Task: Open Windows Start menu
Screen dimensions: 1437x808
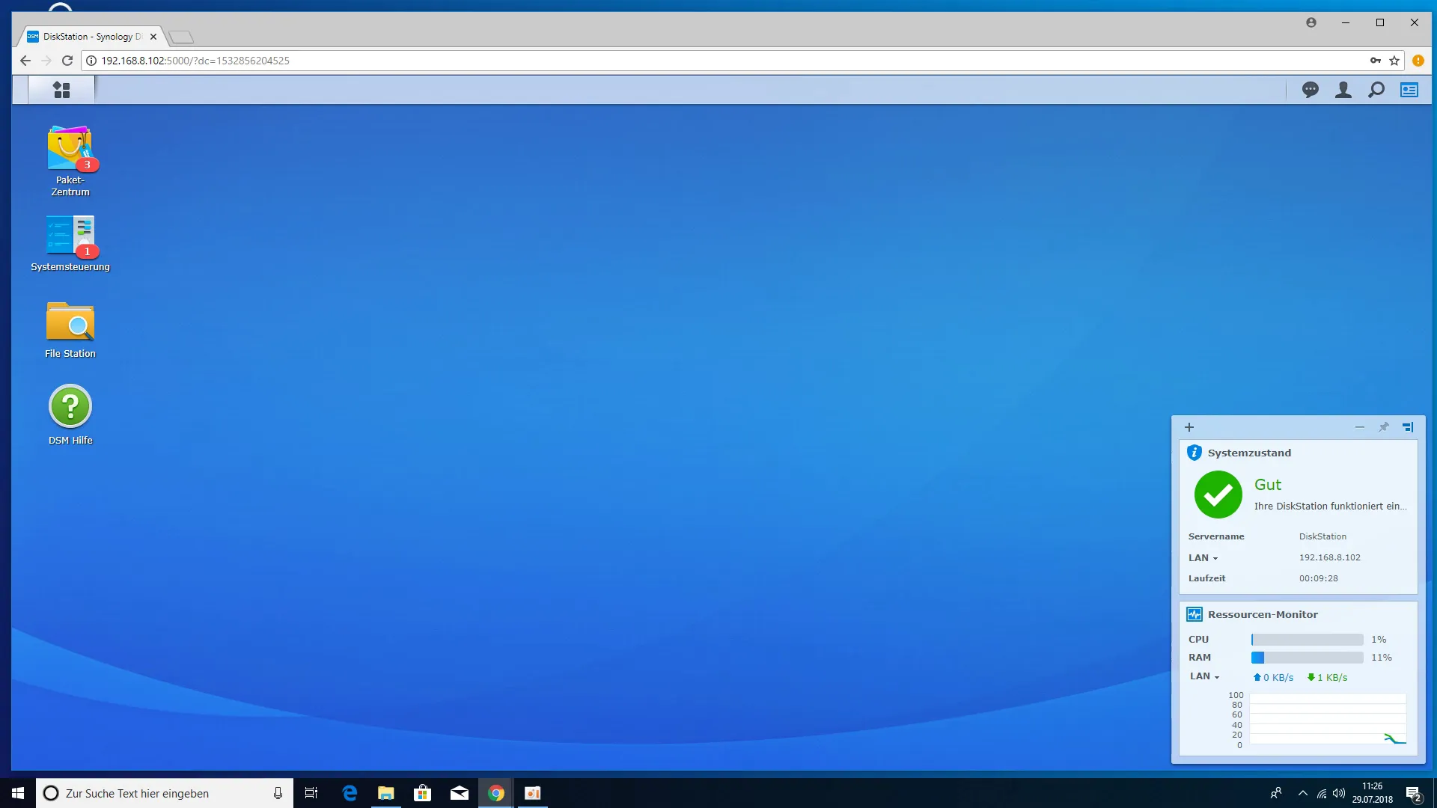Action: coord(18,793)
